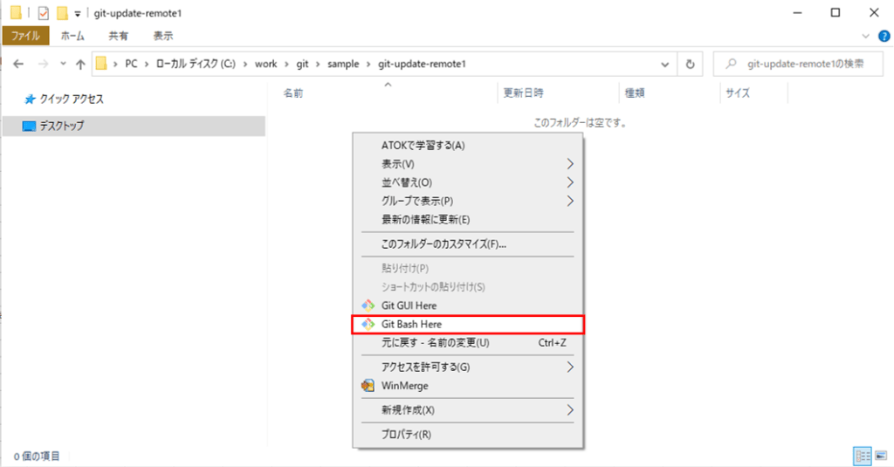Viewport: 894px width, 467px height.
Task: Click the 名前 column header
Action: [x=293, y=93]
